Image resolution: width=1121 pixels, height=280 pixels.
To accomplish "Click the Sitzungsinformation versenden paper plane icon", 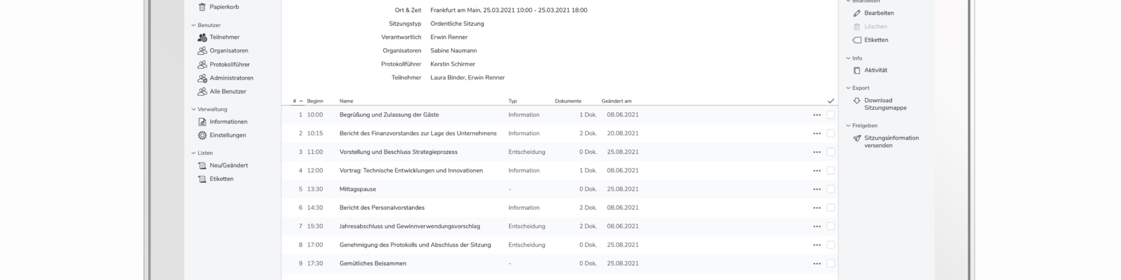I will (x=857, y=139).
